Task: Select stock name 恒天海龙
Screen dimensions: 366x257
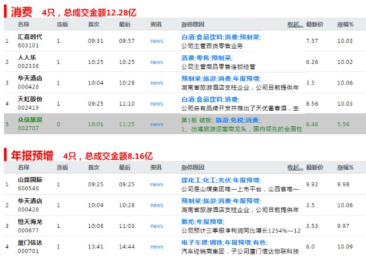Action: (x=30, y=222)
